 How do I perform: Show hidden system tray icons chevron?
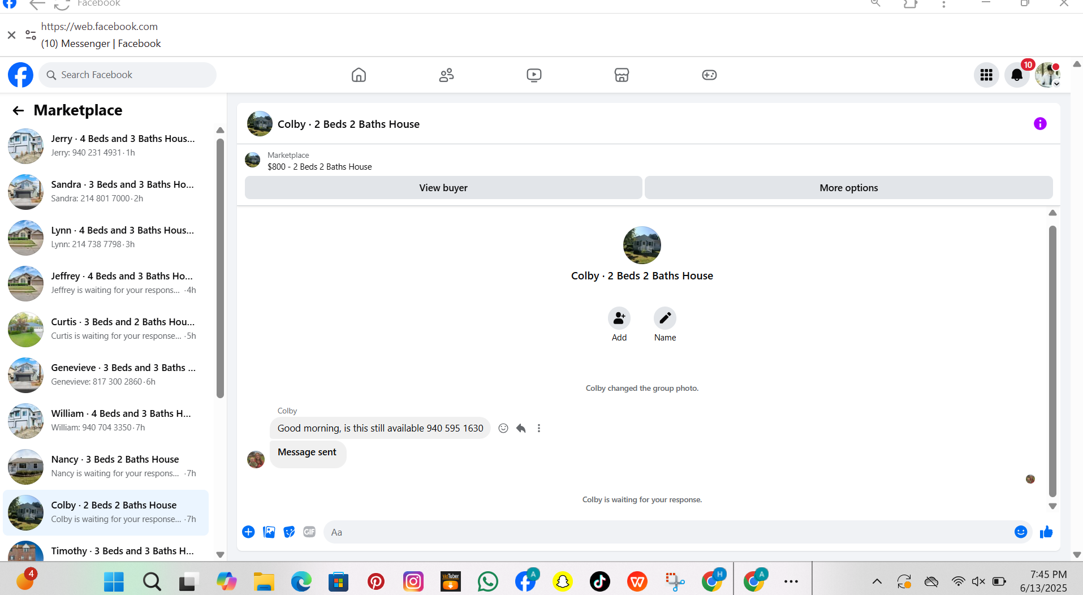[877, 581]
